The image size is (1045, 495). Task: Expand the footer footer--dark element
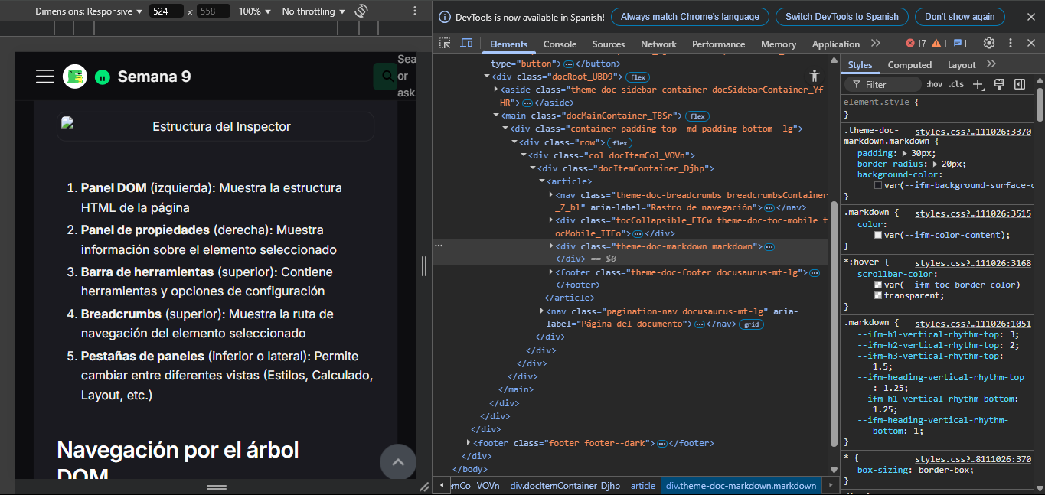(x=469, y=442)
